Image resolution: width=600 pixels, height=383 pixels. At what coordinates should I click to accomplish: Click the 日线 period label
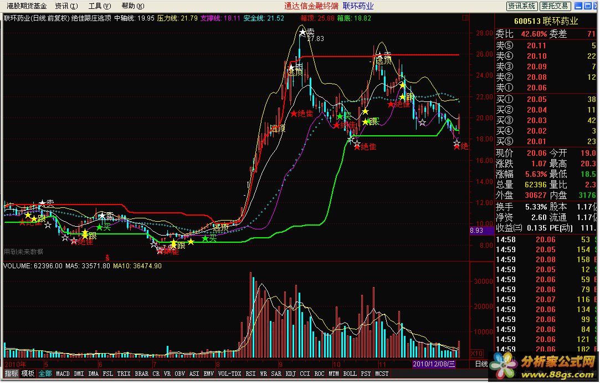point(481,364)
